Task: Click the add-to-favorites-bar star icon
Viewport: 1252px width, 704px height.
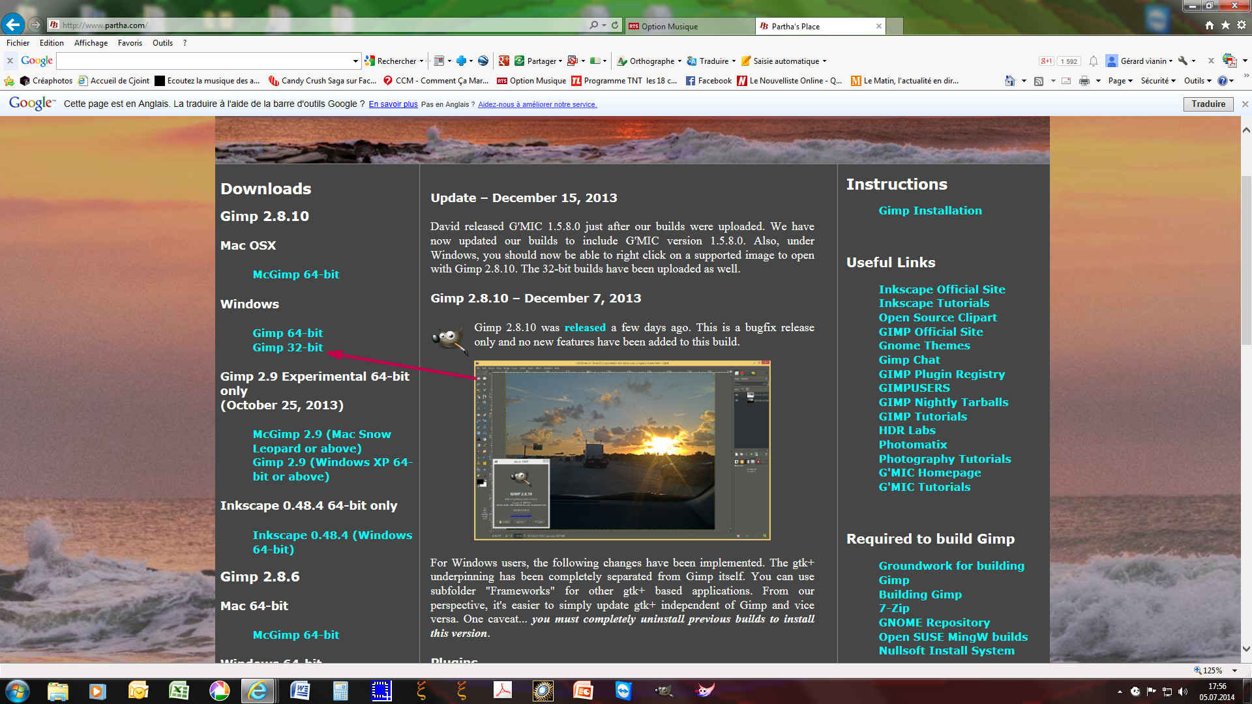Action: tap(9, 81)
